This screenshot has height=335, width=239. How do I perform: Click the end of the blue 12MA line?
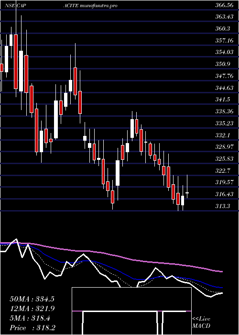(222, 288)
